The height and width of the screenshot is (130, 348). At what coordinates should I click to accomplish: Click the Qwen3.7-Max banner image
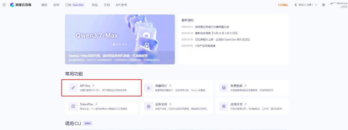point(120,39)
